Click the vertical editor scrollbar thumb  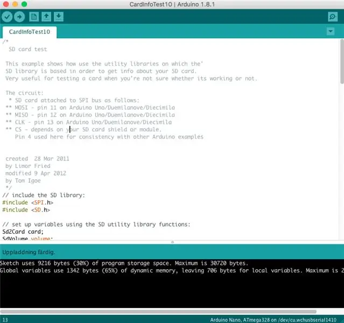point(342,61)
